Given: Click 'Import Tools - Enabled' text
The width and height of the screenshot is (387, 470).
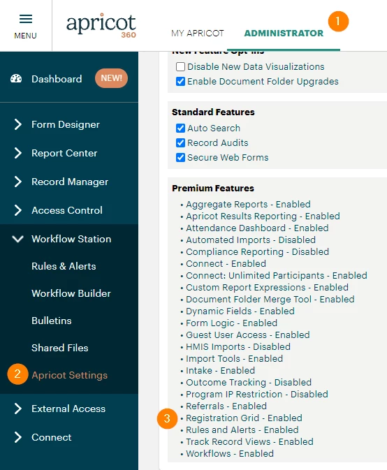Looking at the screenshot, I should (235, 358).
